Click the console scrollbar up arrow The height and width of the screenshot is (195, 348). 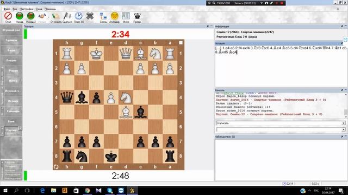(346, 94)
